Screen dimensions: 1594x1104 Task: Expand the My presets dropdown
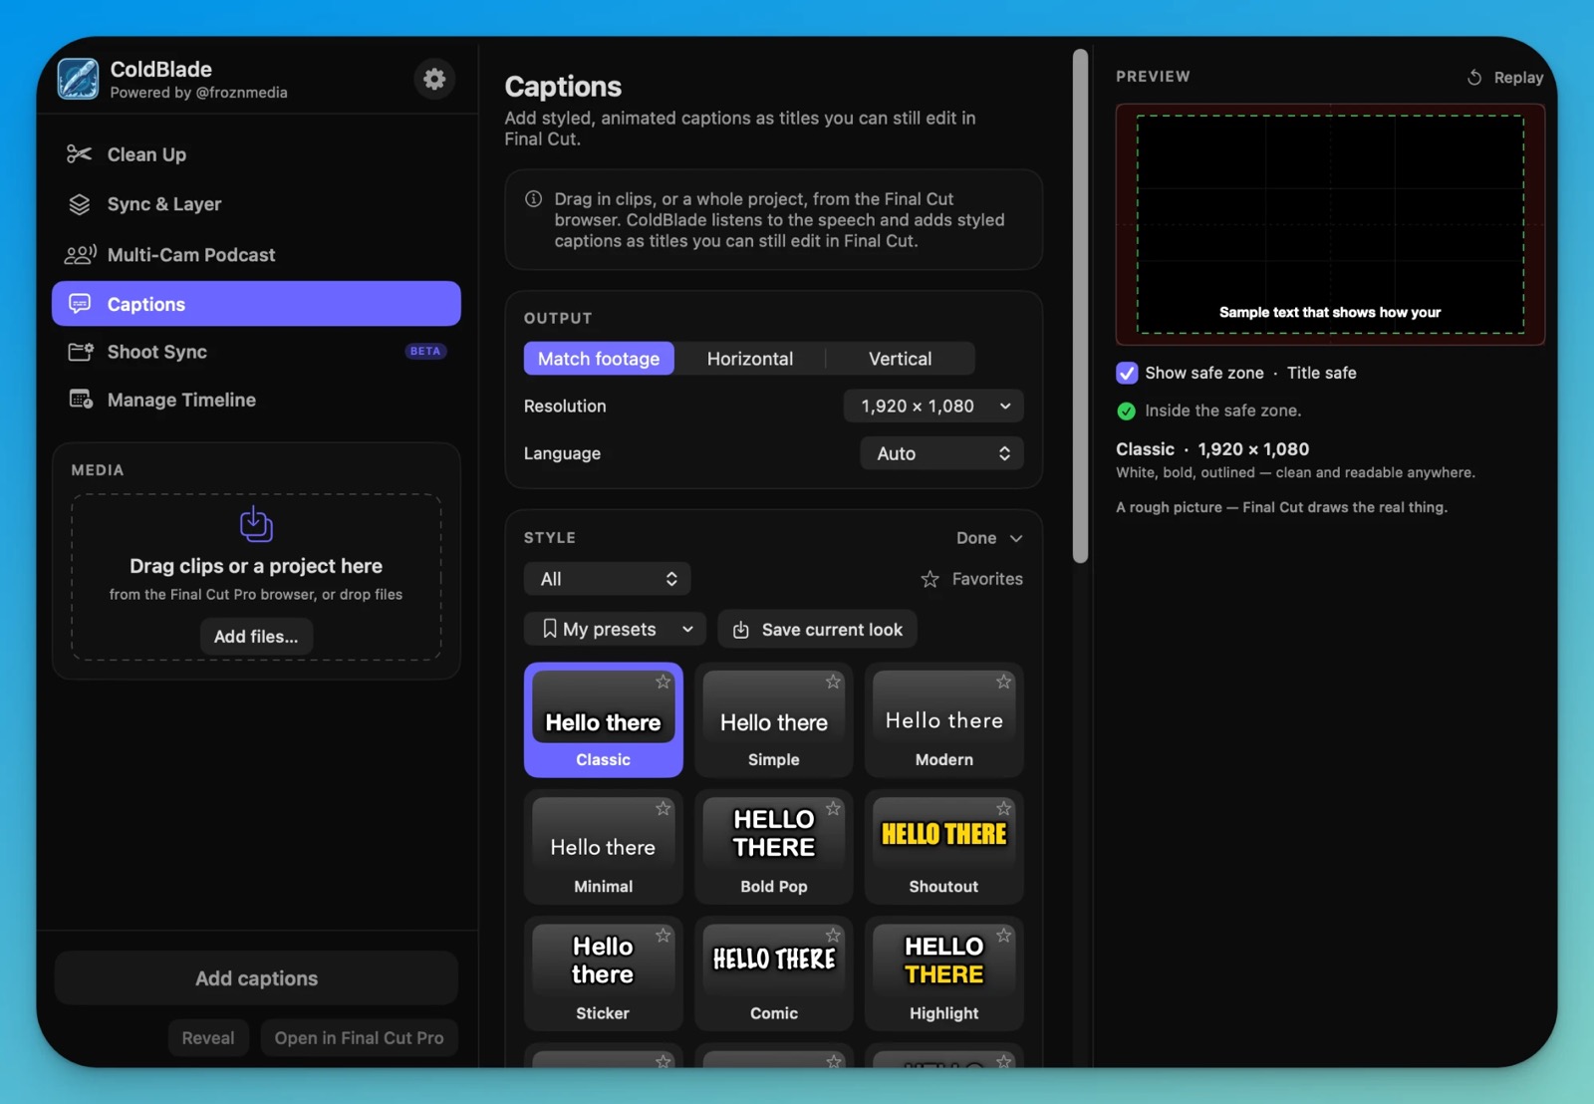615,629
